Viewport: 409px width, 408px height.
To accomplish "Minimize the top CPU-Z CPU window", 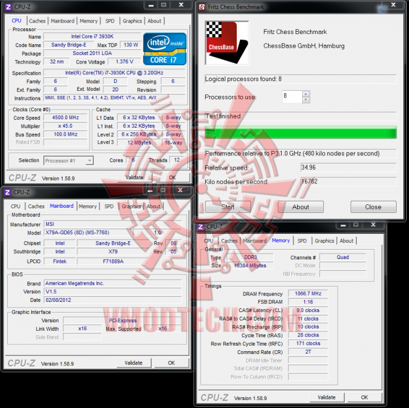I will 151,5.
